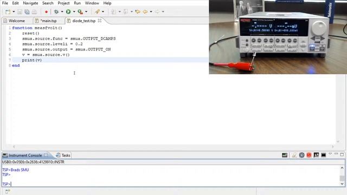
Task: Switch to the *main.tsp editor tab
Action: [48, 21]
